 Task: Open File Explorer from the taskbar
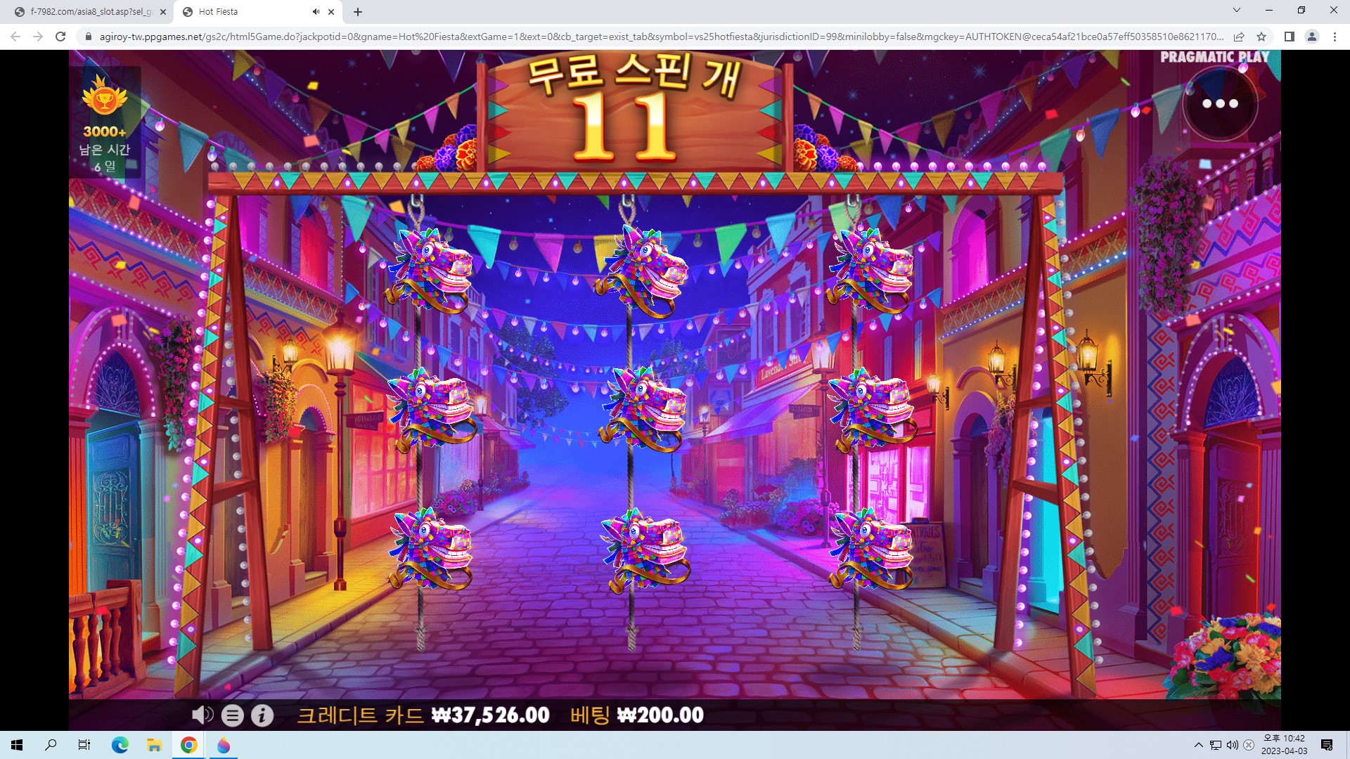coord(154,745)
